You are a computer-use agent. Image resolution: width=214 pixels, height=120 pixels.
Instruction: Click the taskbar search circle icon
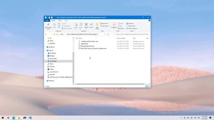tap(8, 118)
